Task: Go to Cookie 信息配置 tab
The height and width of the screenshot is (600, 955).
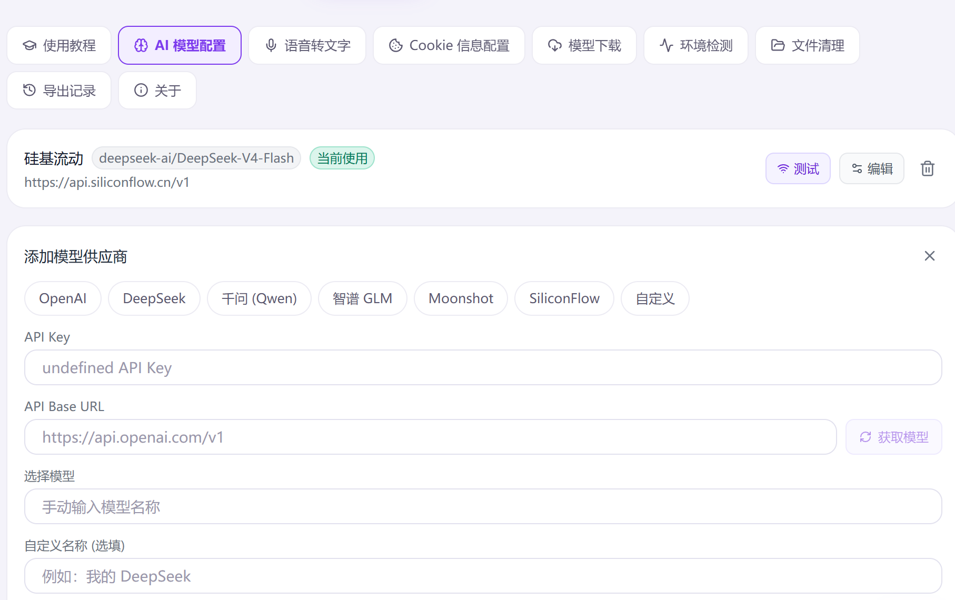Action: point(449,45)
